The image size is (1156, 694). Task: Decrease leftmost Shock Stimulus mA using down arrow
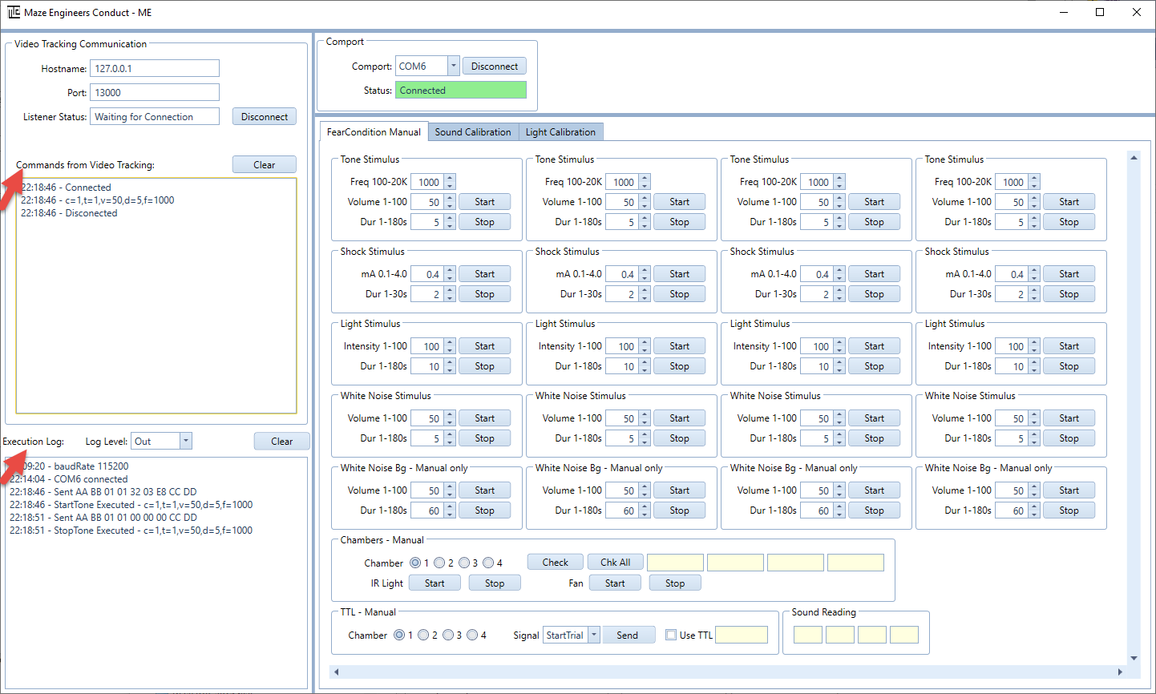[x=450, y=278]
